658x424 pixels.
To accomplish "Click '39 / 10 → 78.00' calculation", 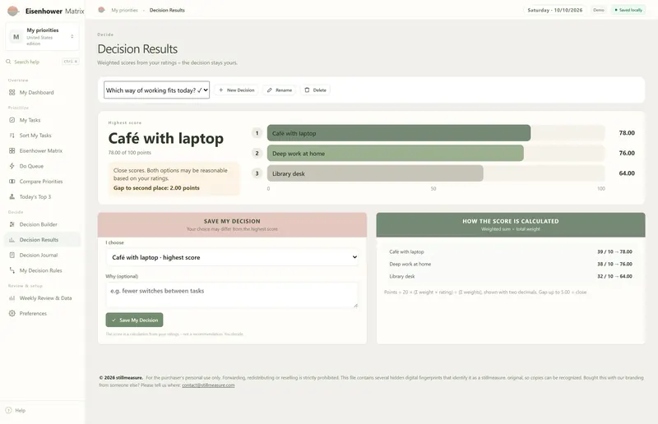I will tap(614, 251).
